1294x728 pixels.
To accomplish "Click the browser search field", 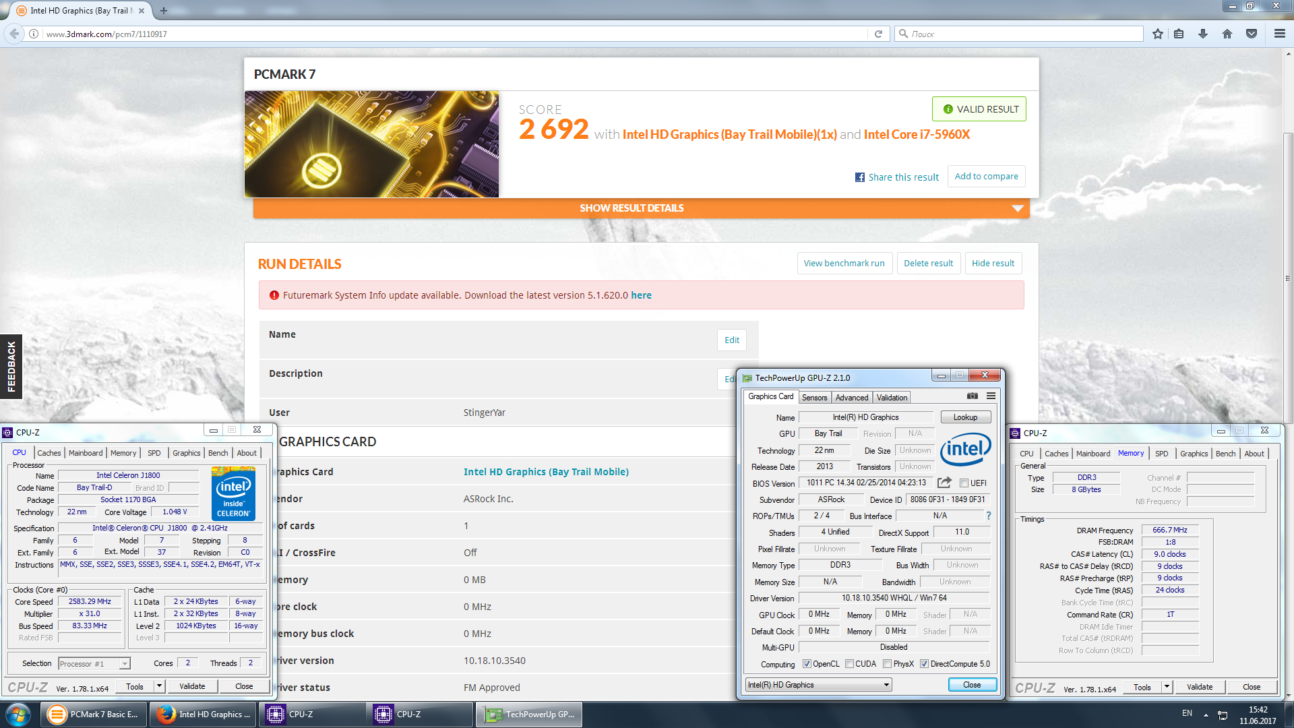I will pos(1018,34).
